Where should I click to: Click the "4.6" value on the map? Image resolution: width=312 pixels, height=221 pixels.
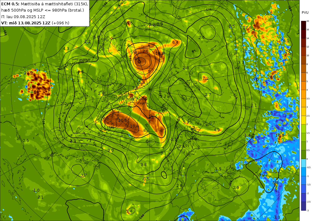80,72
